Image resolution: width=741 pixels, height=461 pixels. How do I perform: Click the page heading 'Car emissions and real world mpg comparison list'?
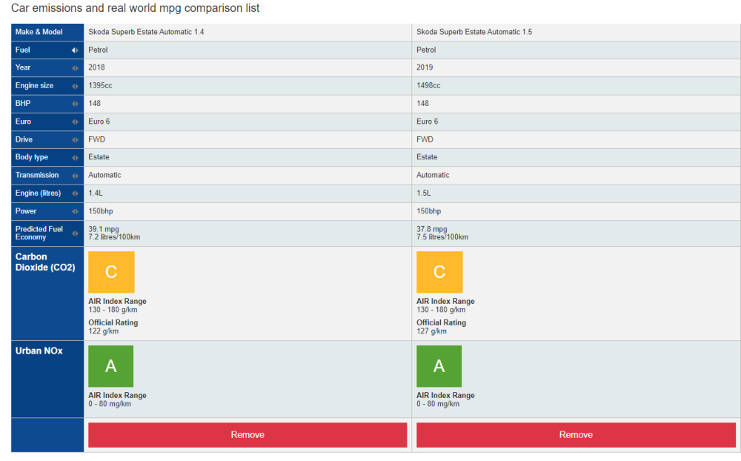(135, 8)
